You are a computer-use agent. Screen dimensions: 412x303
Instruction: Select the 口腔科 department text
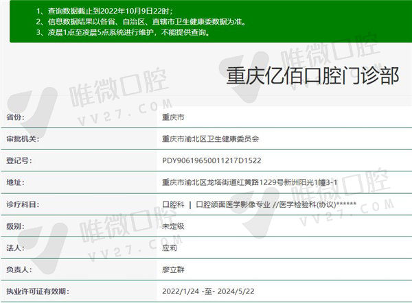pyautogui.click(x=173, y=204)
